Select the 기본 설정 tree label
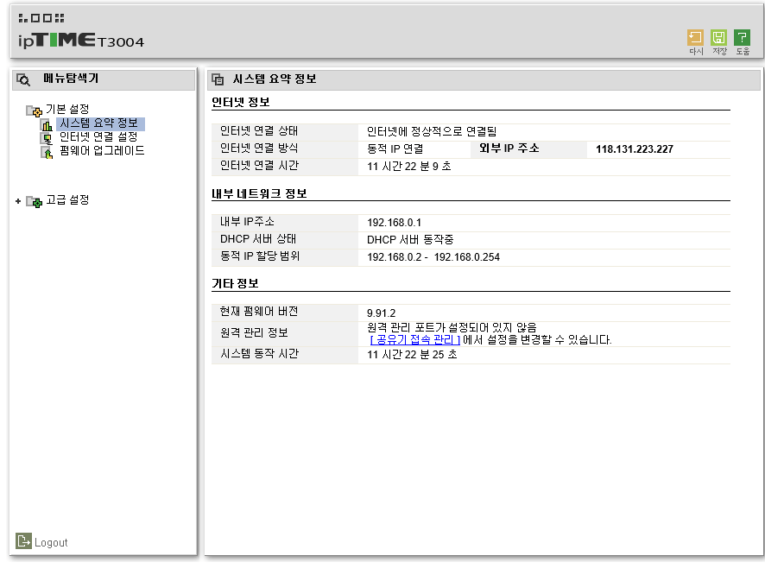Screen dimensions: 765x575 pyautogui.click(x=67, y=109)
